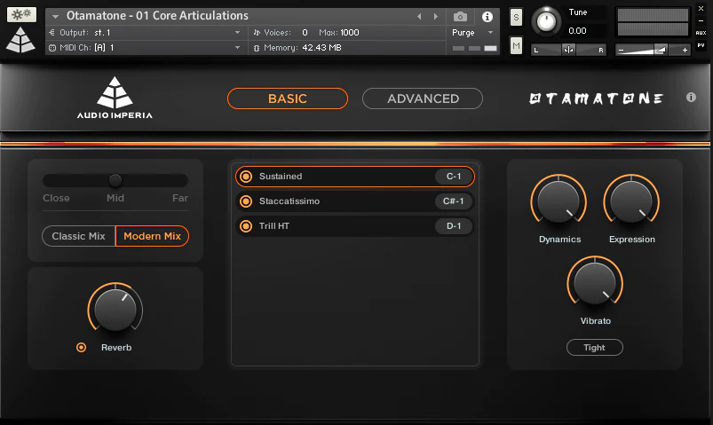The height and width of the screenshot is (425, 713).
Task: Choose the Classic Mix option
Action: click(x=79, y=236)
